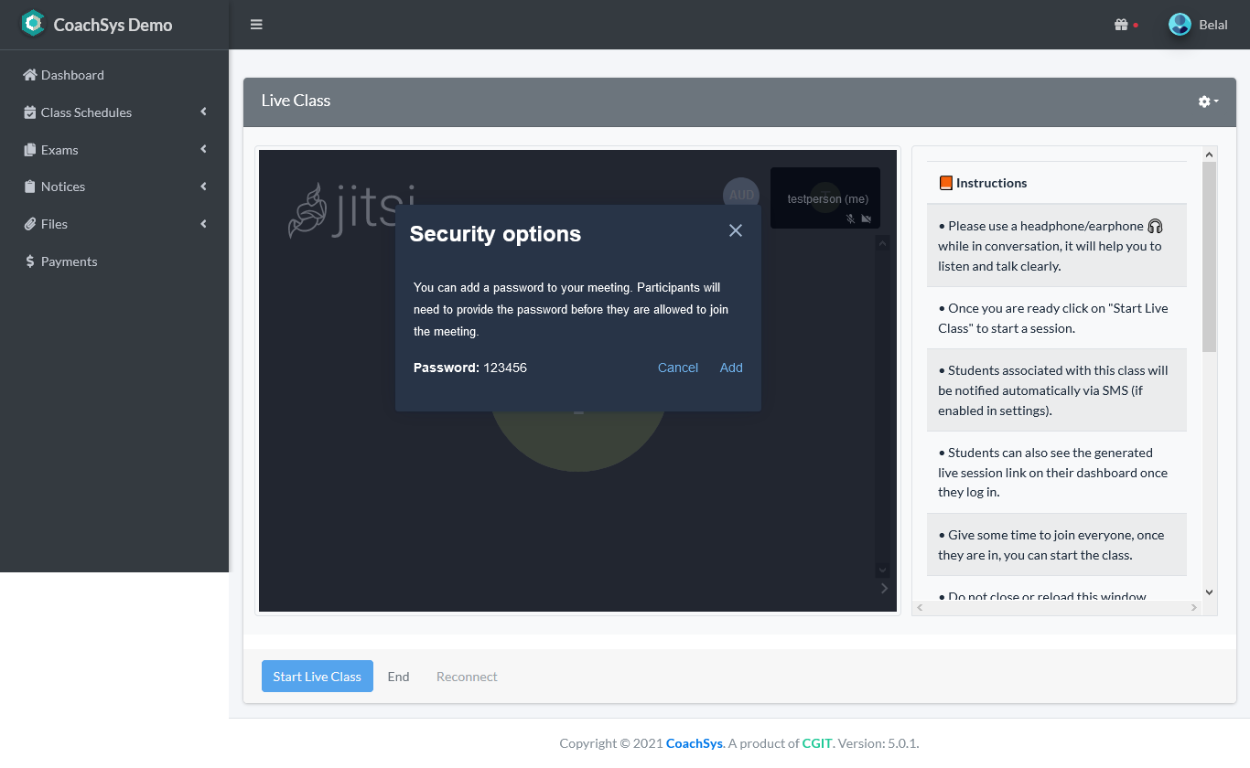Open the Exams book icon

coord(29,149)
